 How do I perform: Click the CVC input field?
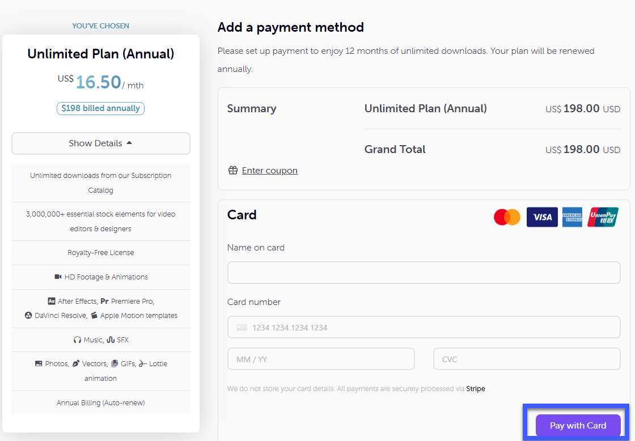(x=527, y=359)
